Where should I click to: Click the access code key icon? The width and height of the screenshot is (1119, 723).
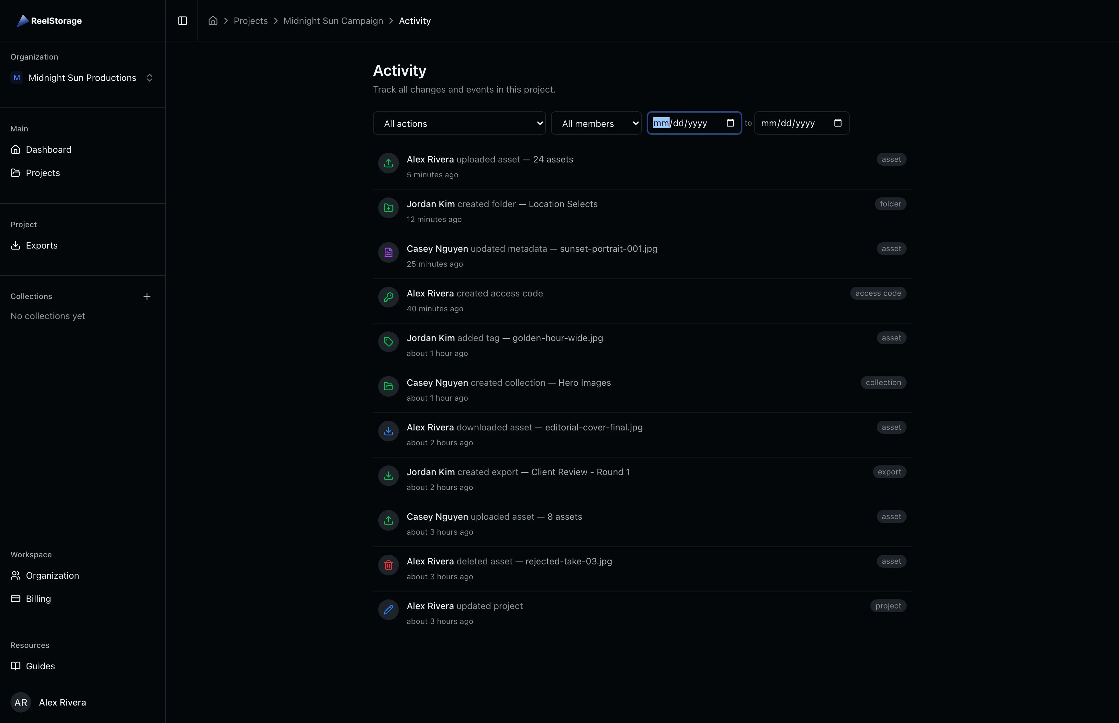point(388,297)
